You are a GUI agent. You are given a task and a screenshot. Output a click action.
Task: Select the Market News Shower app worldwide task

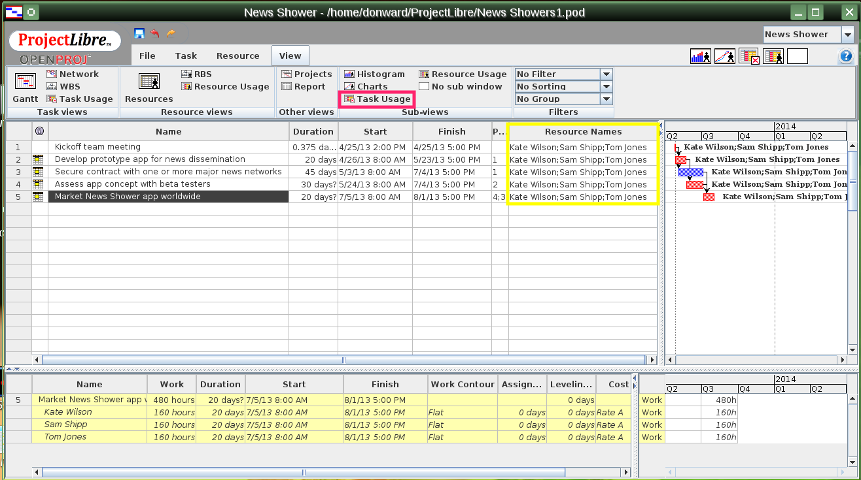point(168,197)
